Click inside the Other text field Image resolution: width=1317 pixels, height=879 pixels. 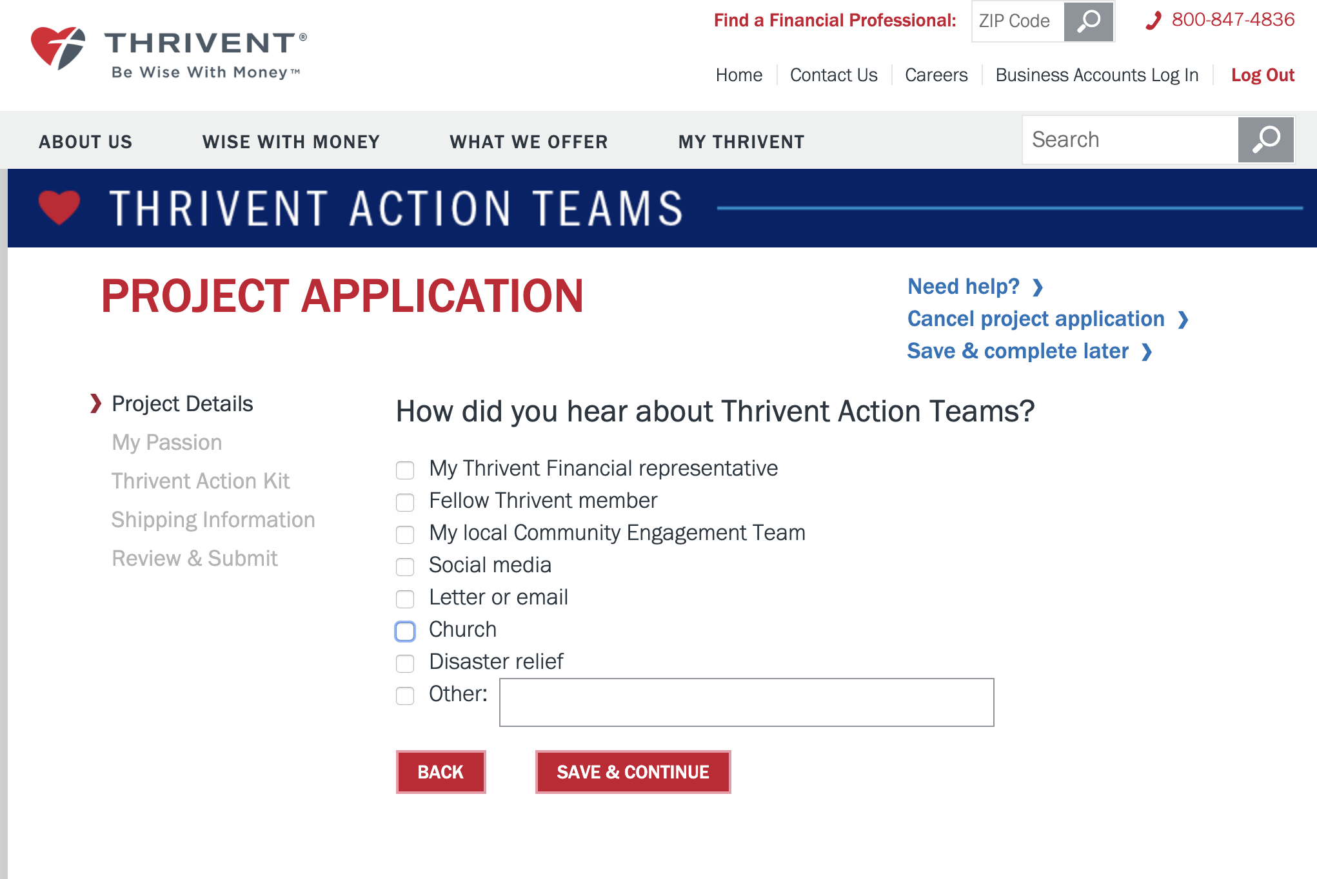pos(745,702)
